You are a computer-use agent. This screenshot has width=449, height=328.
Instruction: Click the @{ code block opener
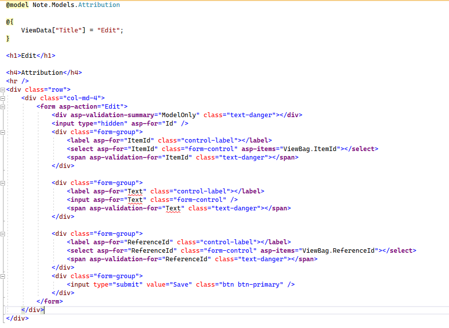[10, 22]
